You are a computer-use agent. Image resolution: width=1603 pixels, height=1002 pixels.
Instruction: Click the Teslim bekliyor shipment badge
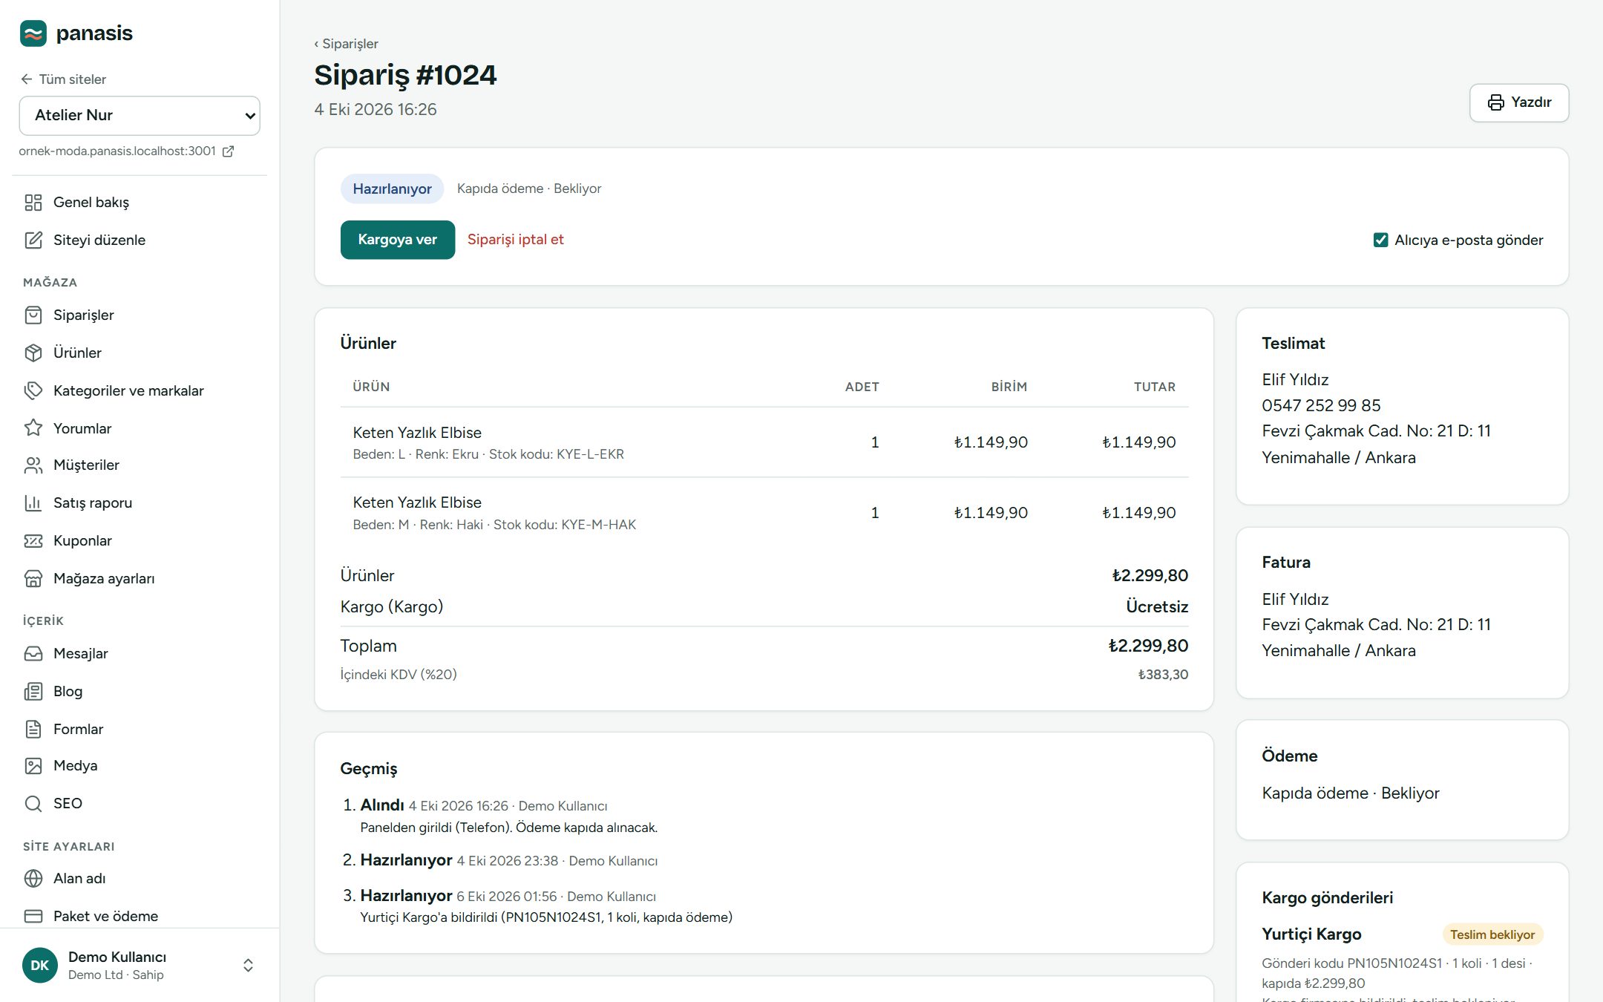[1492, 935]
